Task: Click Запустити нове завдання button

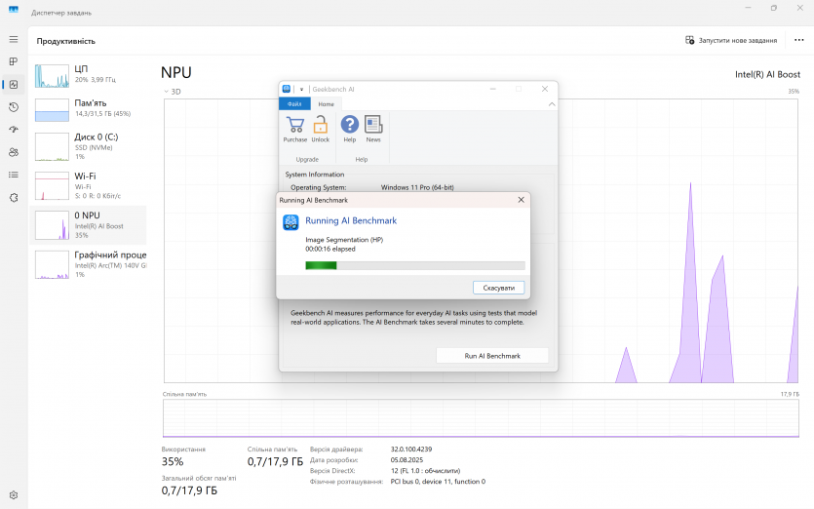Action: 731,40
